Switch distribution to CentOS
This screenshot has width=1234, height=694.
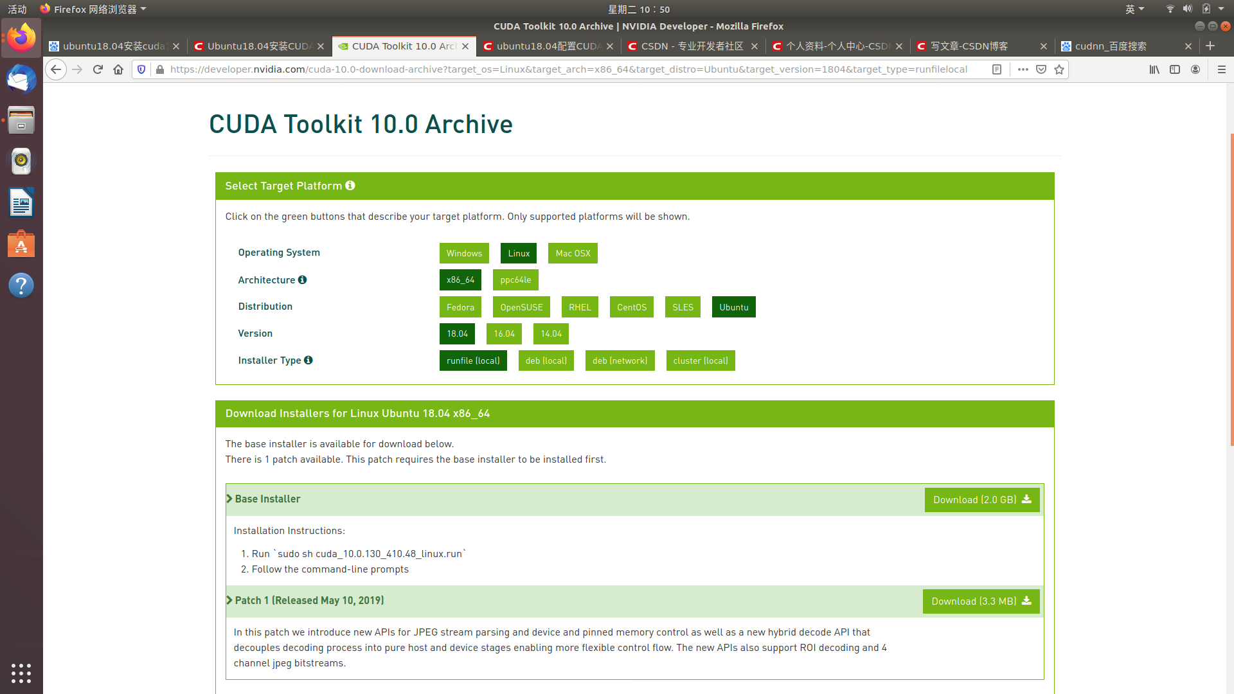tap(631, 307)
